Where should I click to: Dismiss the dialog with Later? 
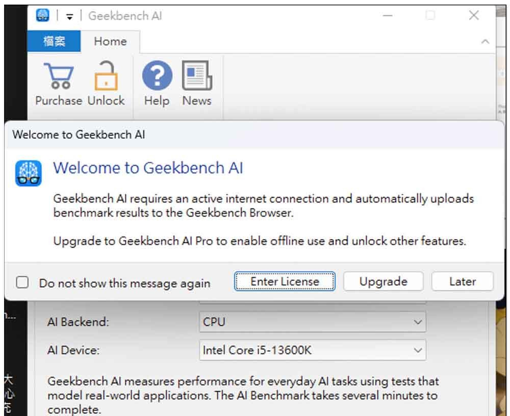click(462, 281)
